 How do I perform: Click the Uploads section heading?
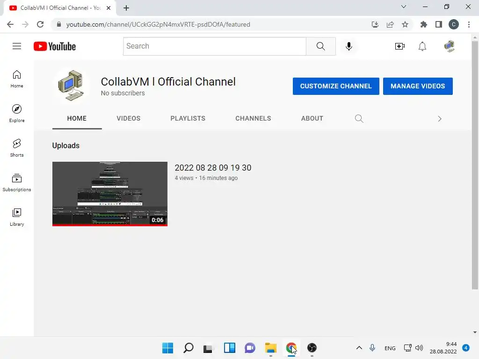point(65,146)
